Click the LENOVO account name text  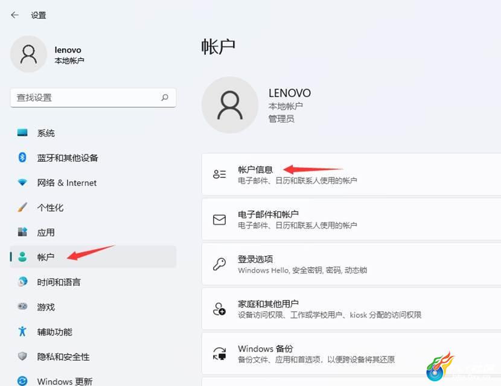[290, 93]
